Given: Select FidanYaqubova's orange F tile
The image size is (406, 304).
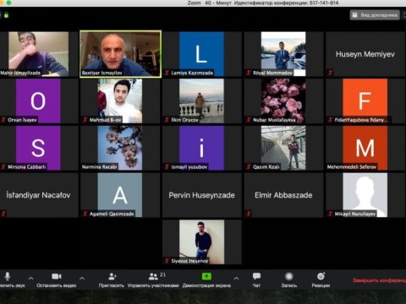Looking at the screenshot, I should point(365,100).
